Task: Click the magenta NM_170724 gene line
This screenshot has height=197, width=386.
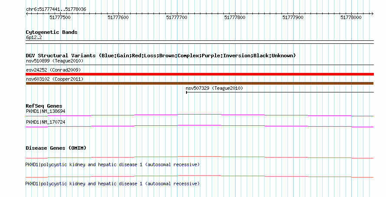Action: tap(200, 126)
